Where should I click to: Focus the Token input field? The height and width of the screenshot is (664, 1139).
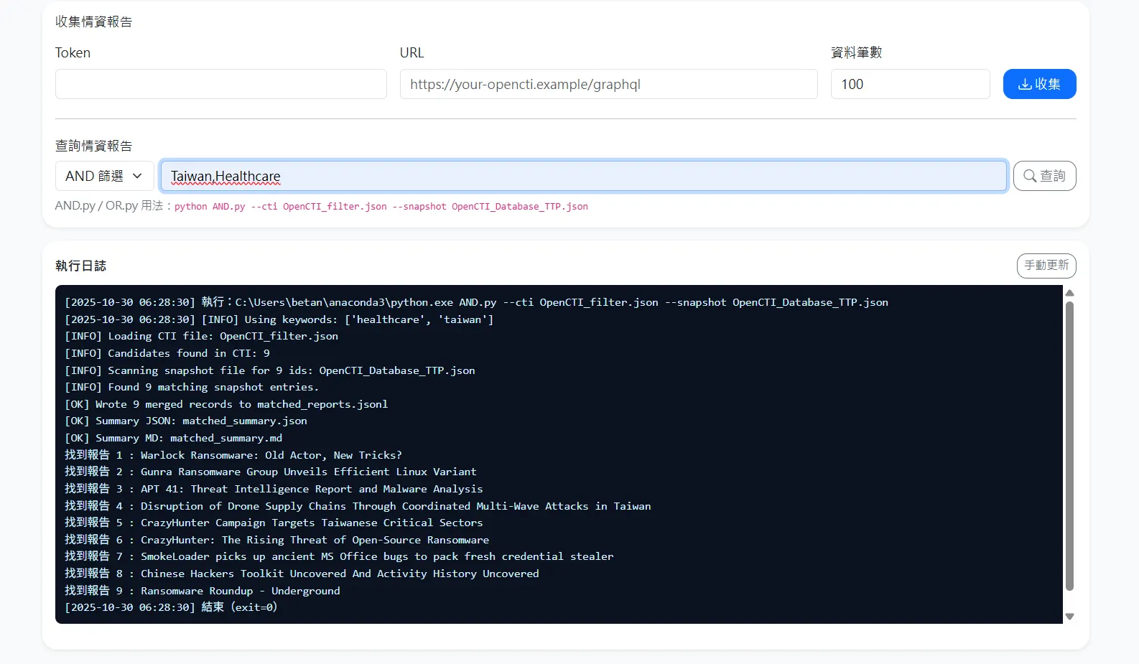pyautogui.click(x=221, y=84)
